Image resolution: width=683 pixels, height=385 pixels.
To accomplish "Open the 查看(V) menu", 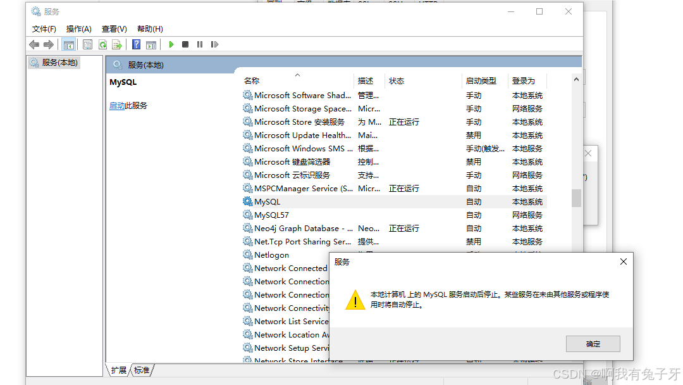I will point(114,28).
